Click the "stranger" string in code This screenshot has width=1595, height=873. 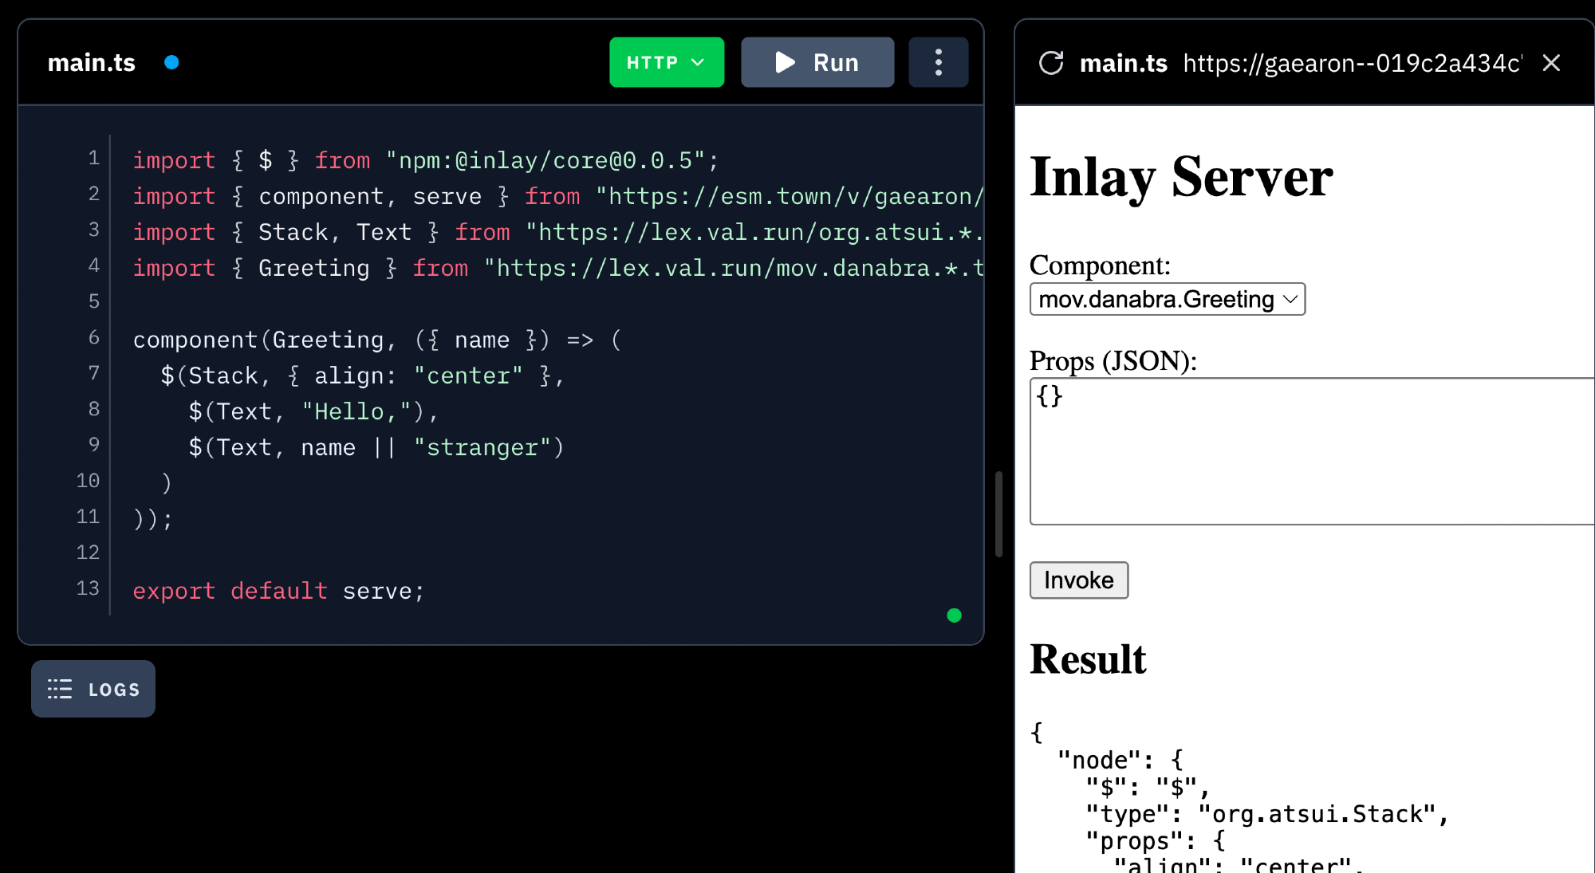pyautogui.click(x=482, y=447)
